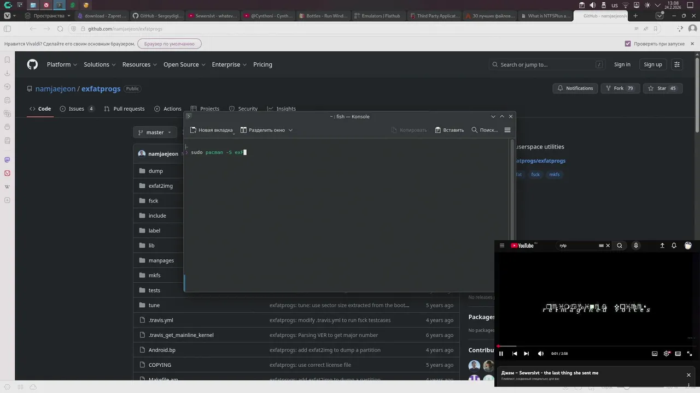
Task: Open YouTube player settings gear
Action: (x=667, y=354)
